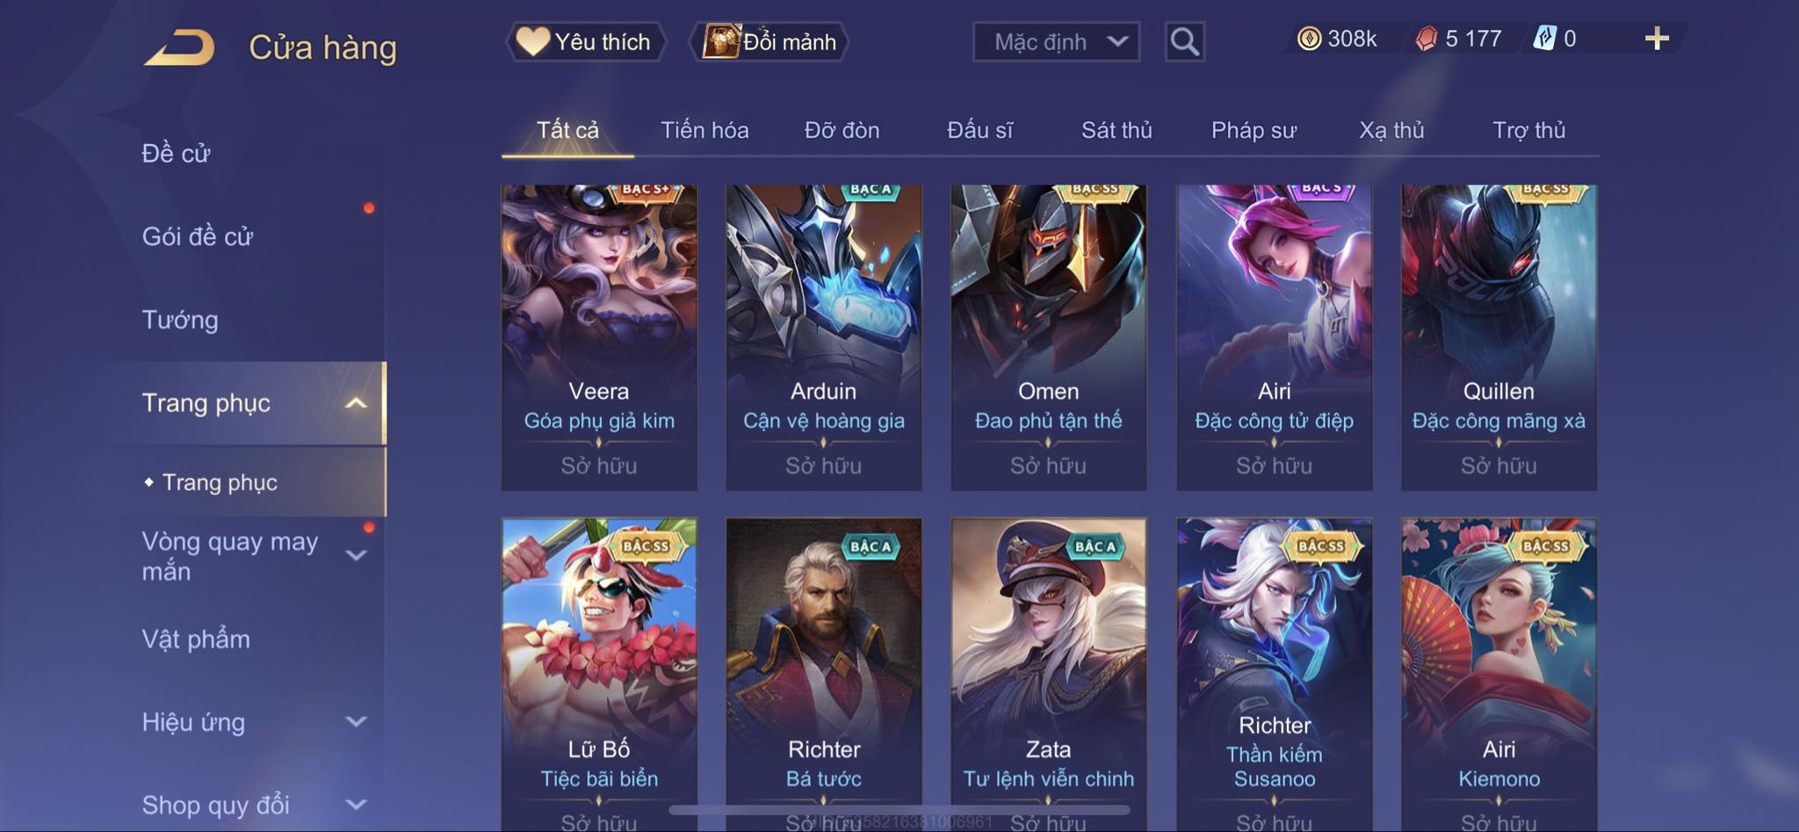Expand the Hiệu ứng sidebar section
Image resolution: width=1799 pixels, height=832 pixels.
(356, 722)
